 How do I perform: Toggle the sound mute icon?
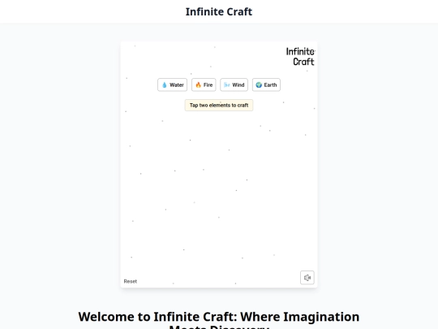point(307,278)
